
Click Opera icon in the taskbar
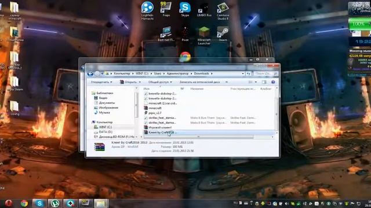coord(9,203)
